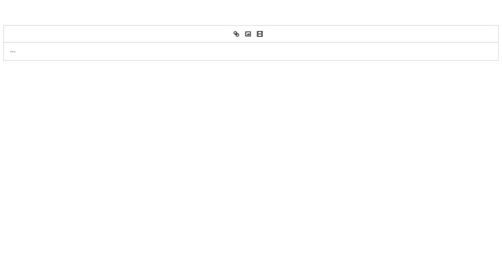502x264 pixels.
Task: Click the '---' placeholder line in editor
Action: [13, 52]
